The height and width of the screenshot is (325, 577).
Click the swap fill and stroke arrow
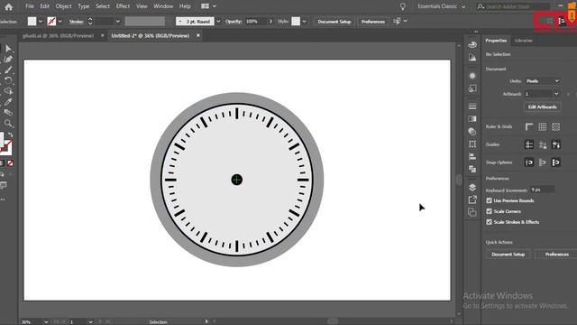(x=10, y=135)
